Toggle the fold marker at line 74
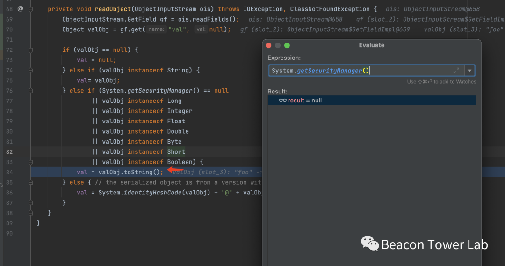 (x=30, y=70)
